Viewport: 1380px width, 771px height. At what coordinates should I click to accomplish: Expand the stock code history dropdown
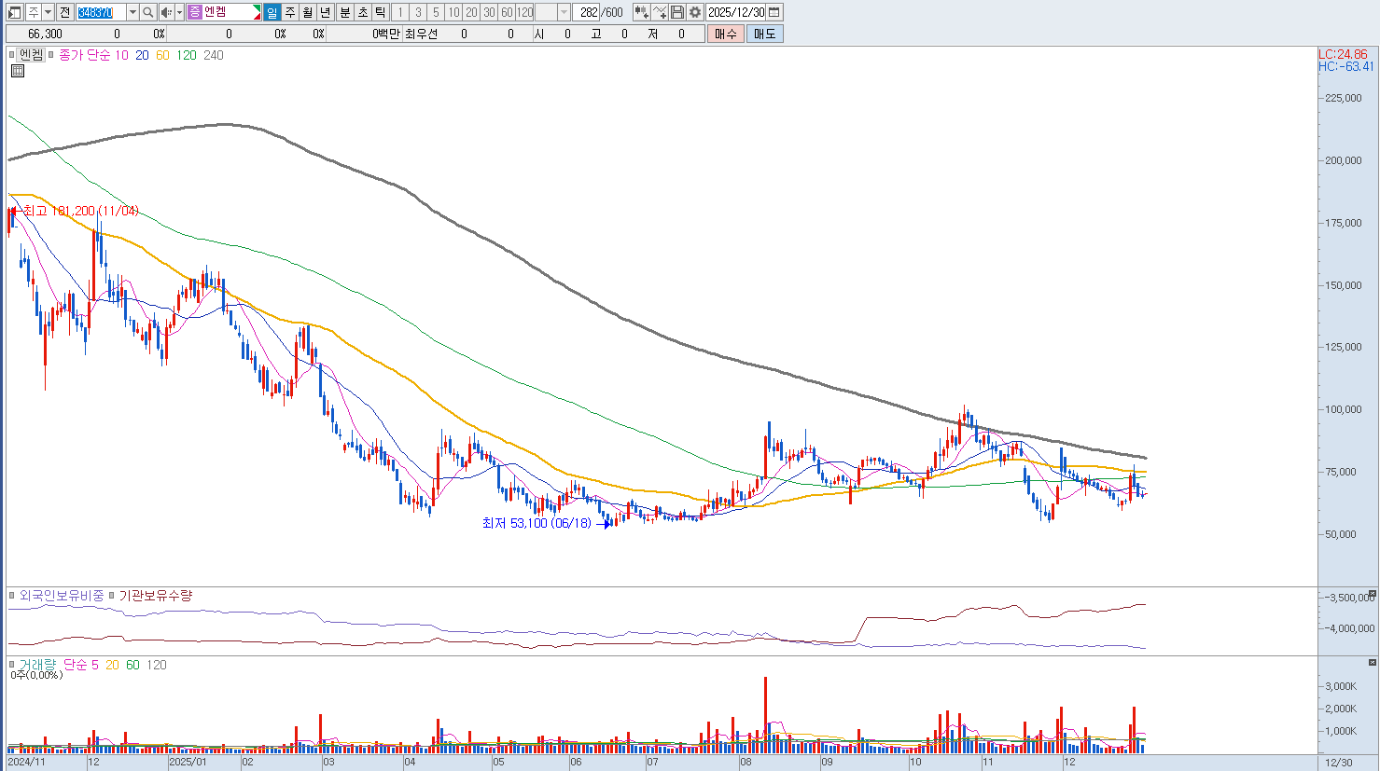(132, 12)
